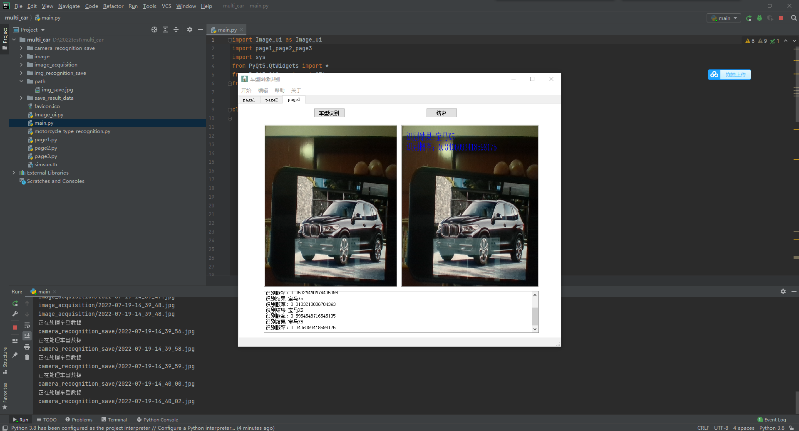Click Python 3.8 interpreter in status bar

(772, 428)
